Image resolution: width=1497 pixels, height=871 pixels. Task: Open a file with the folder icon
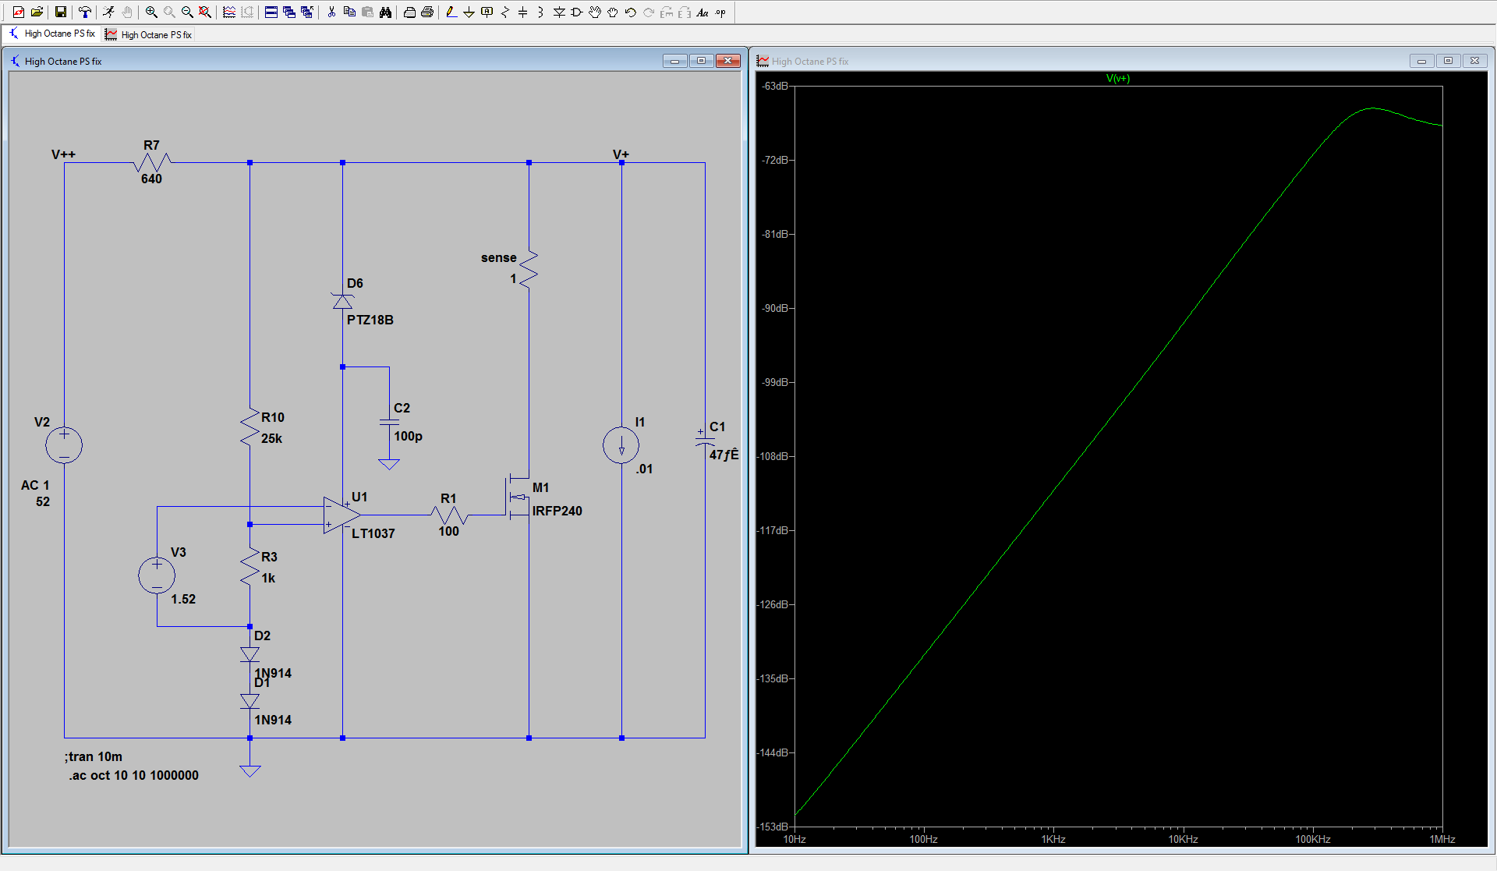37,12
